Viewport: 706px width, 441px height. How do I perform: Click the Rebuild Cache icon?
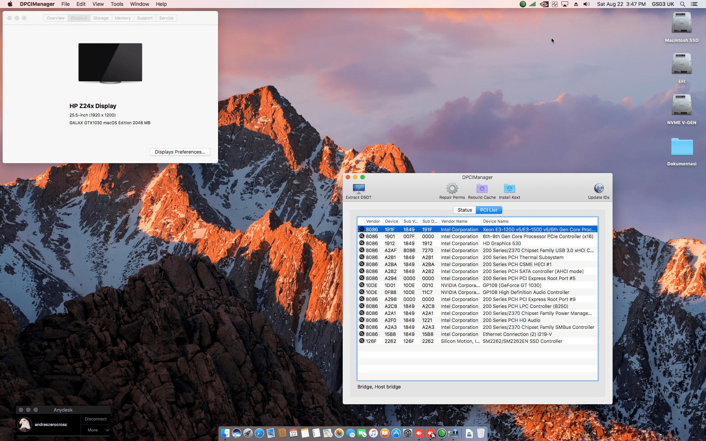tap(482, 189)
